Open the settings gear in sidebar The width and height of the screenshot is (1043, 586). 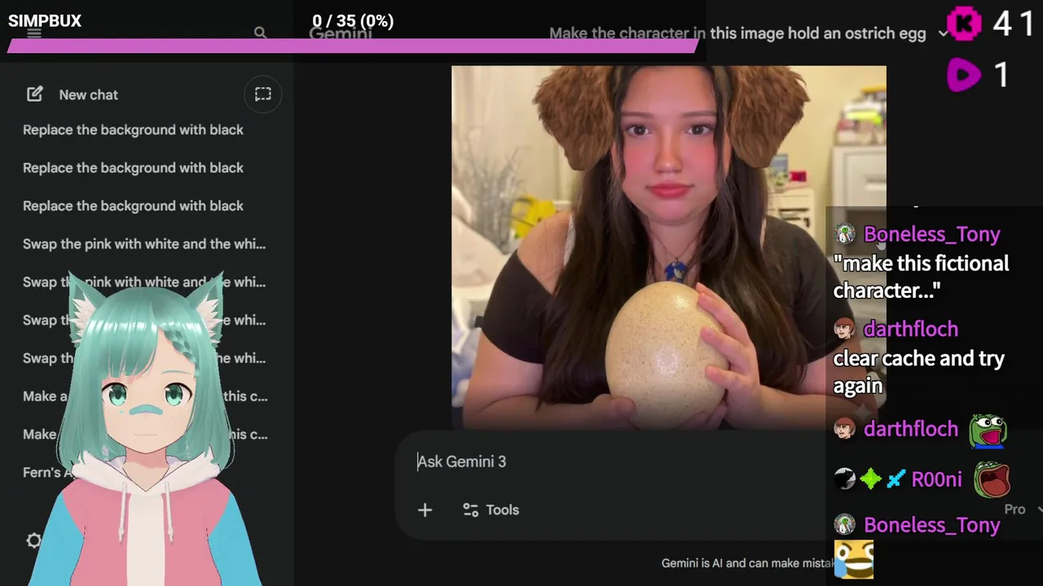point(33,540)
